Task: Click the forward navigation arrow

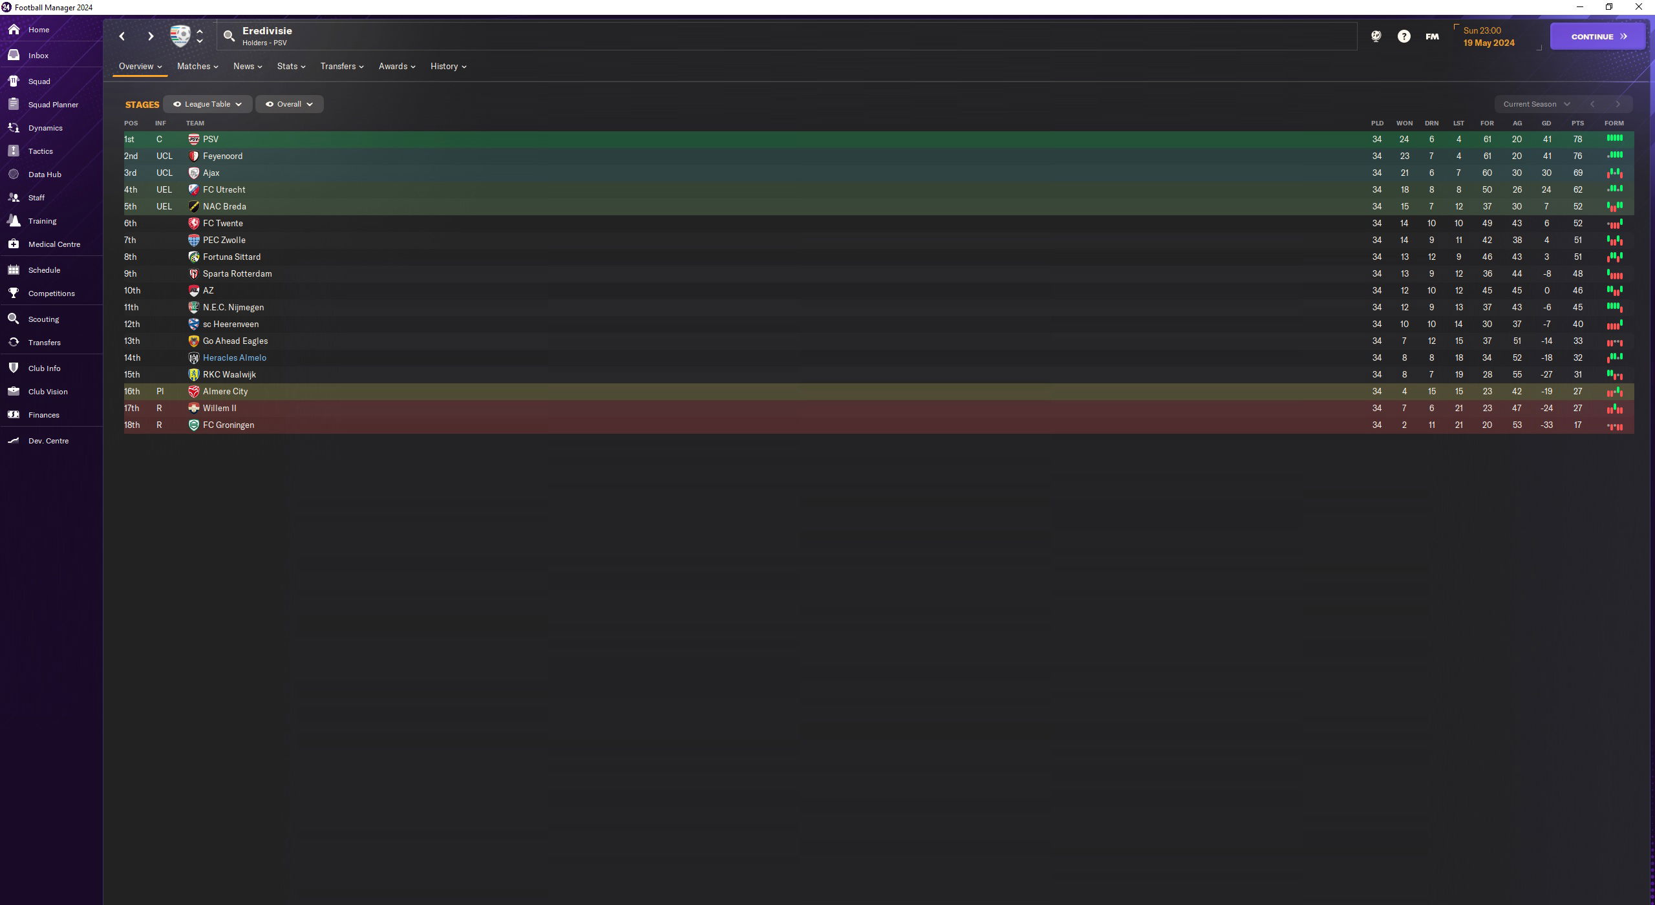Action: pos(149,37)
